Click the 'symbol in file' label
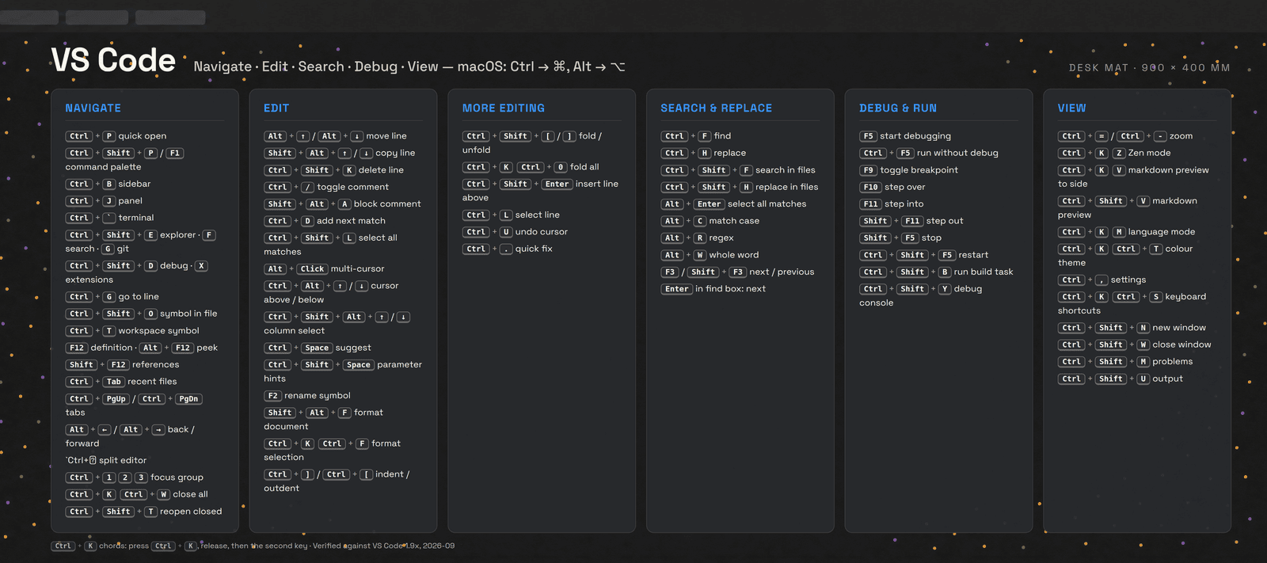The image size is (1267, 563). click(188, 314)
